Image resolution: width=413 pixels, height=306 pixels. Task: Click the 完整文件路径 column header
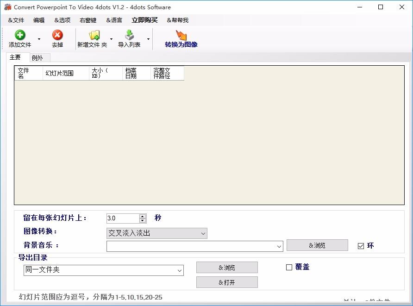click(167, 73)
